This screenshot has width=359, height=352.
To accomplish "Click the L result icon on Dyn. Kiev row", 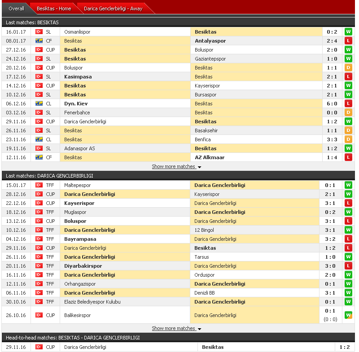I will 348,104.
